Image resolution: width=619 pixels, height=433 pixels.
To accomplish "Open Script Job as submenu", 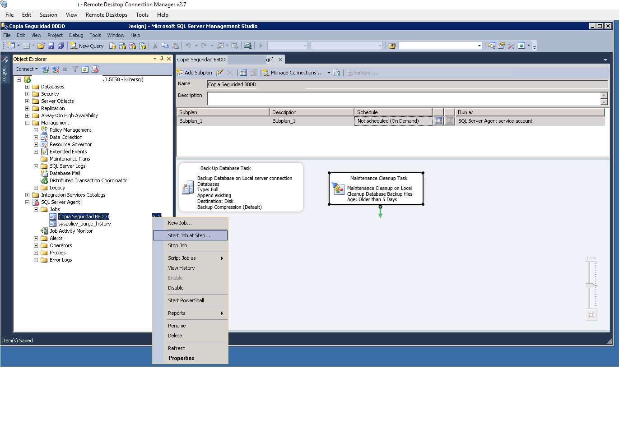I will [190, 258].
